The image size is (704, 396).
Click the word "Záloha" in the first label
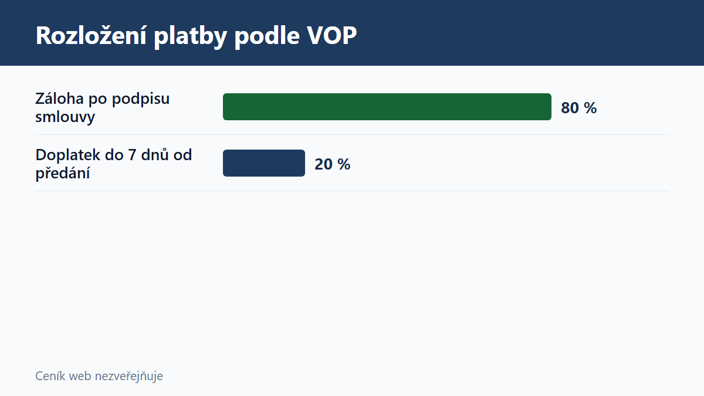point(58,98)
